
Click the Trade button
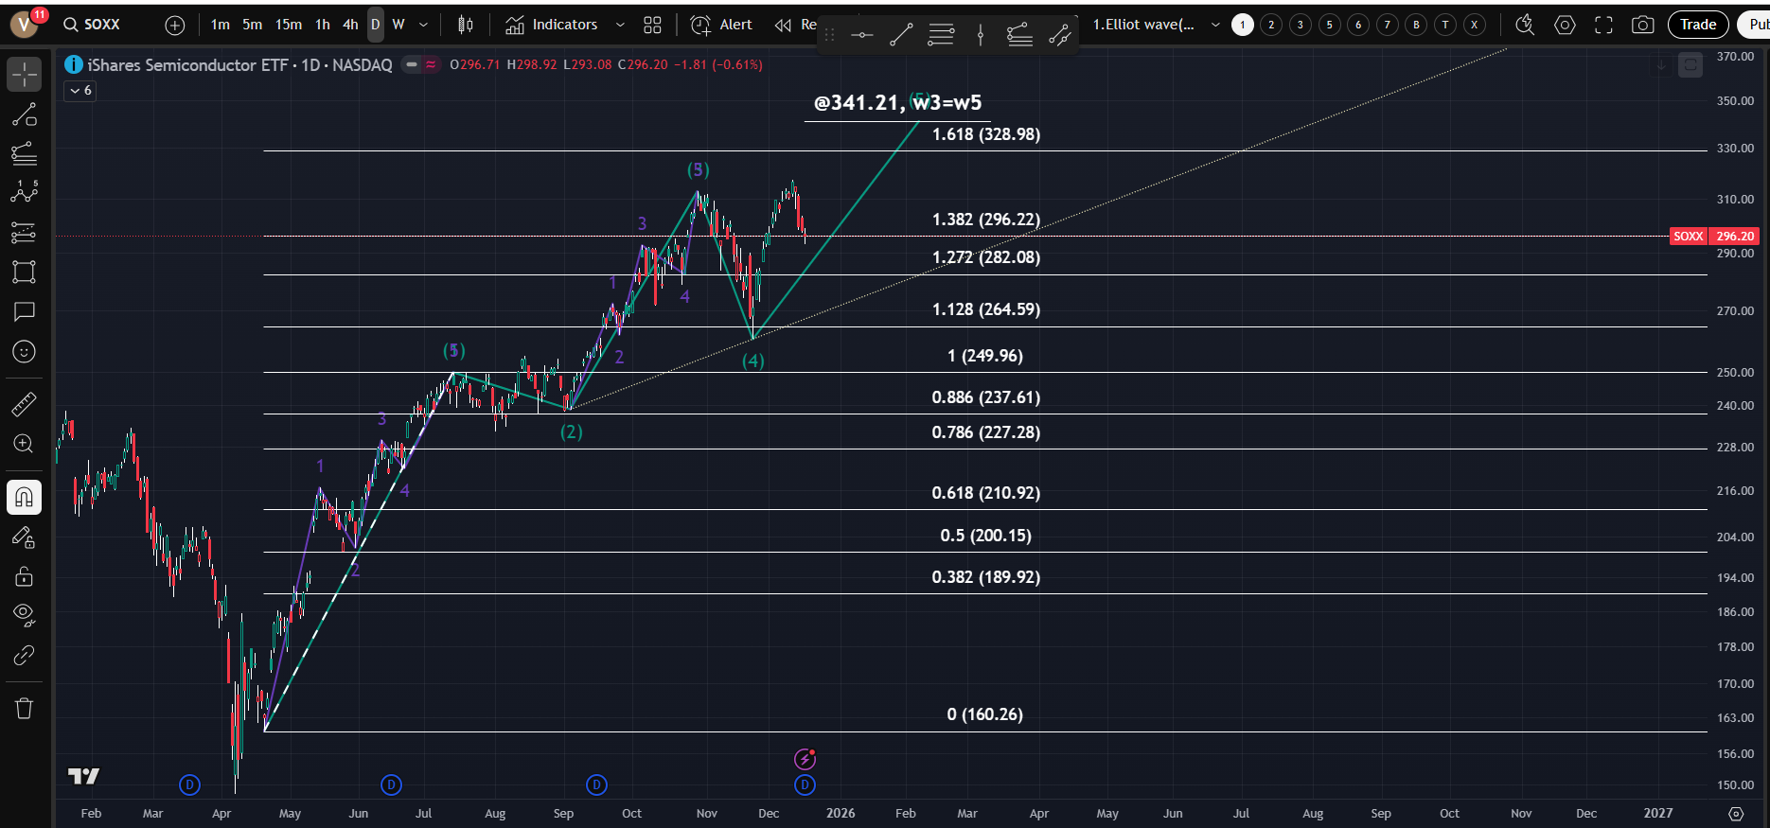1697,25
